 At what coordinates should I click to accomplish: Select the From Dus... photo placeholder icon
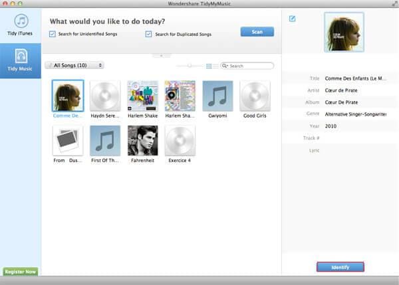68,141
